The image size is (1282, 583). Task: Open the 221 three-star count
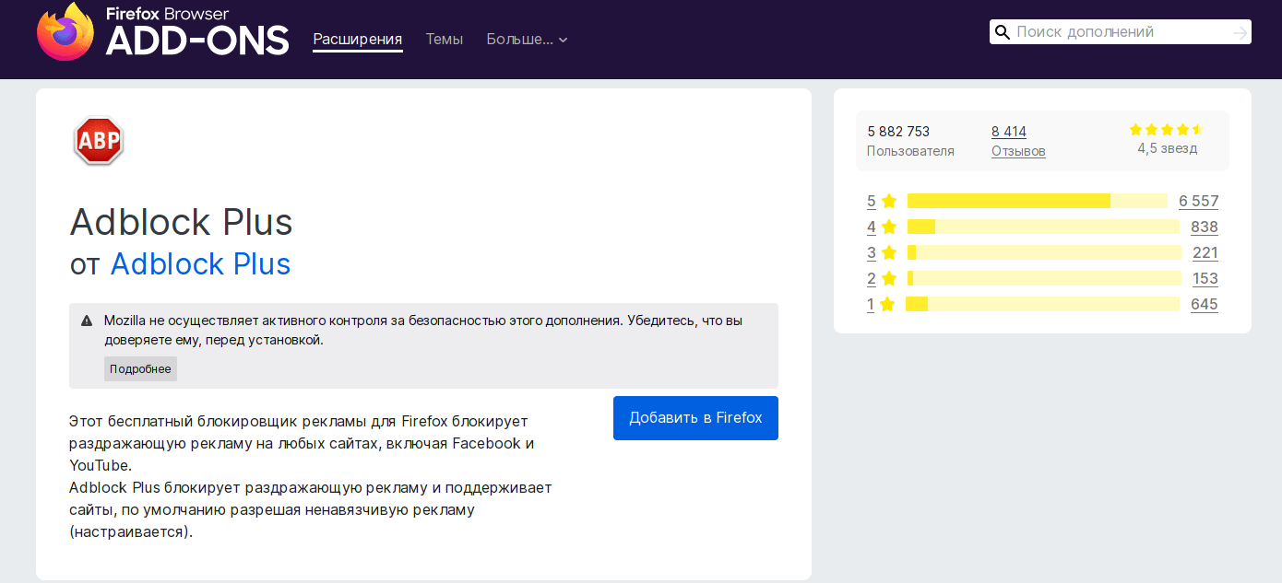(1205, 252)
